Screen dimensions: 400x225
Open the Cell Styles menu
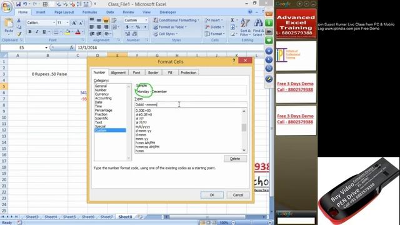(165, 34)
